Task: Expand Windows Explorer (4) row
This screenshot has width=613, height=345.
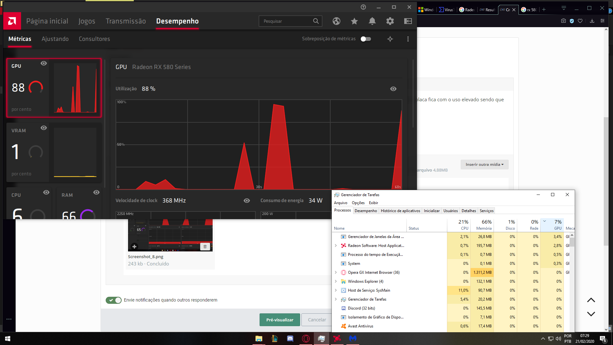Action: coord(336,281)
